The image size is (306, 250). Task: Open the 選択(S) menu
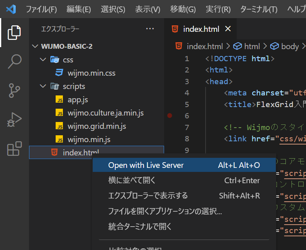(x=113, y=9)
